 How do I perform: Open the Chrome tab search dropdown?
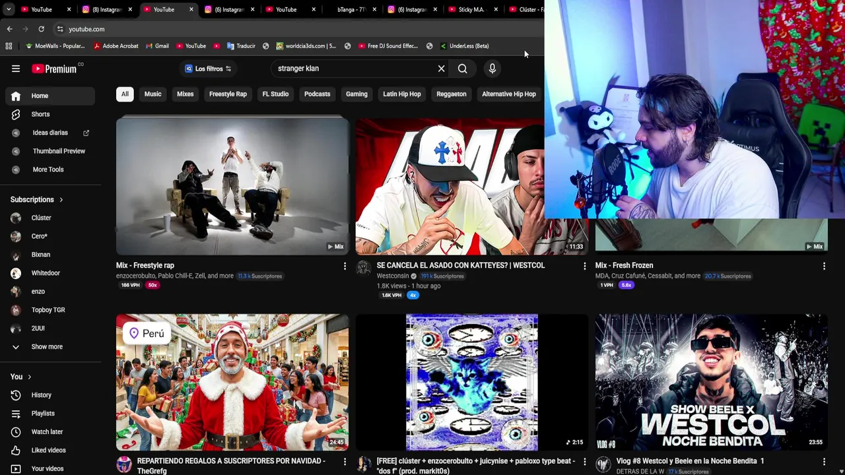coord(9,9)
